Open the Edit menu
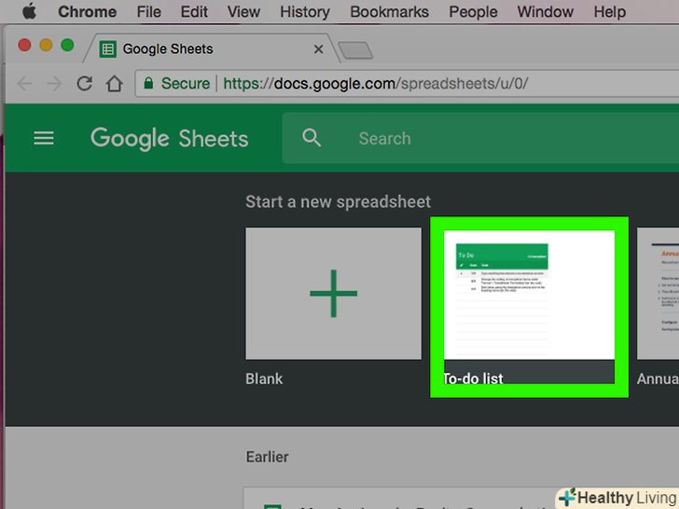This screenshot has height=509, width=679. (194, 12)
